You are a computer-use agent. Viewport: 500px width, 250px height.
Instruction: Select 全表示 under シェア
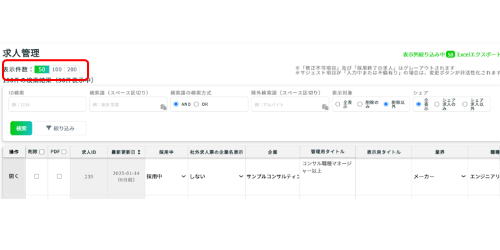tap(419, 104)
